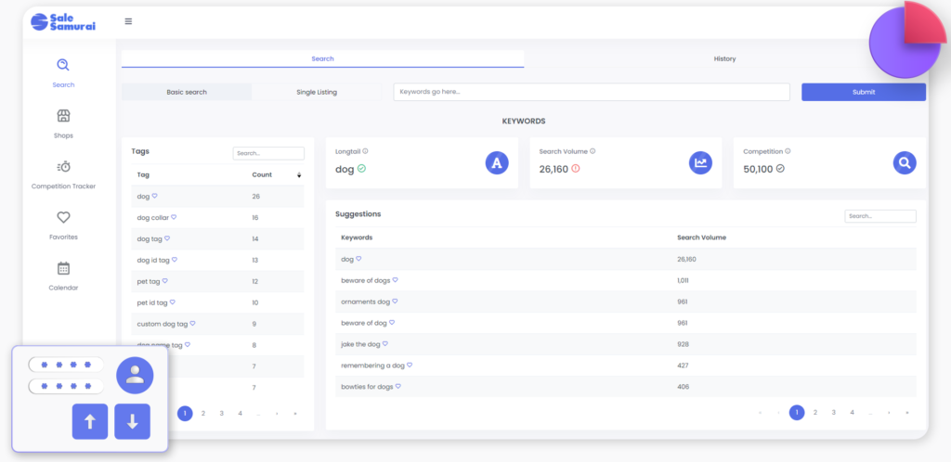Open the Search icon in sidebar
This screenshot has width=951, height=462.
[63, 65]
